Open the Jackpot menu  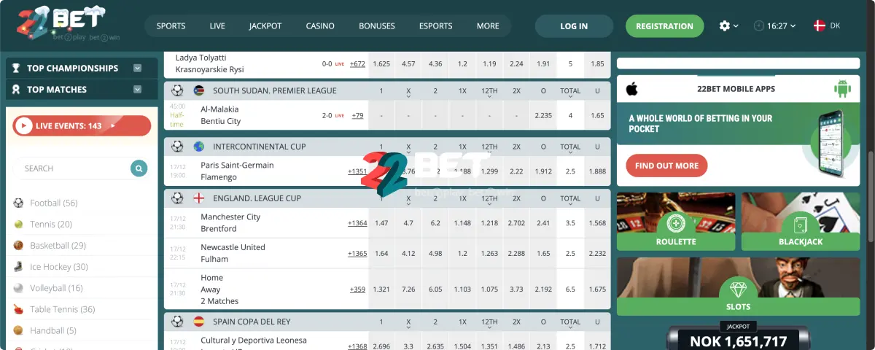coord(265,26)
